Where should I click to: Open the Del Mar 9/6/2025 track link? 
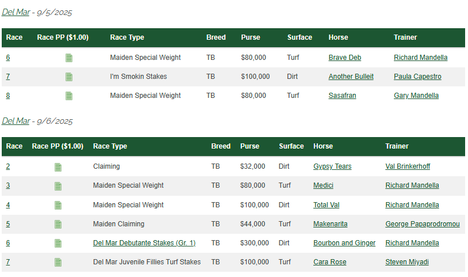tap(16, 121)
